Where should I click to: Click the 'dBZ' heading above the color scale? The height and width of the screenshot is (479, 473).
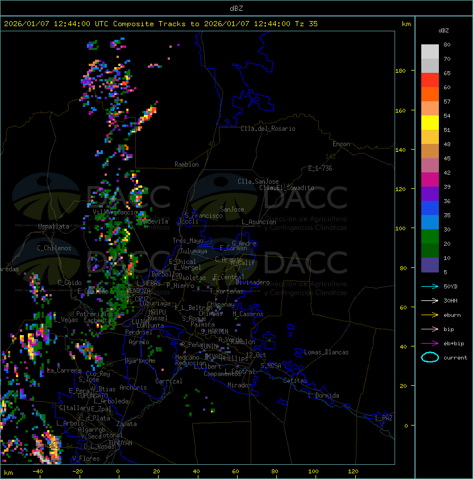443,31
